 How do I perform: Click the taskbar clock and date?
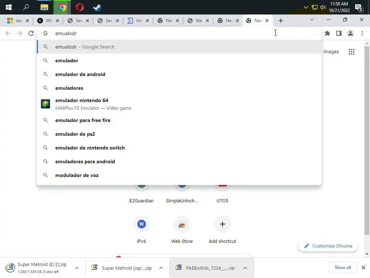click(339, 7)
